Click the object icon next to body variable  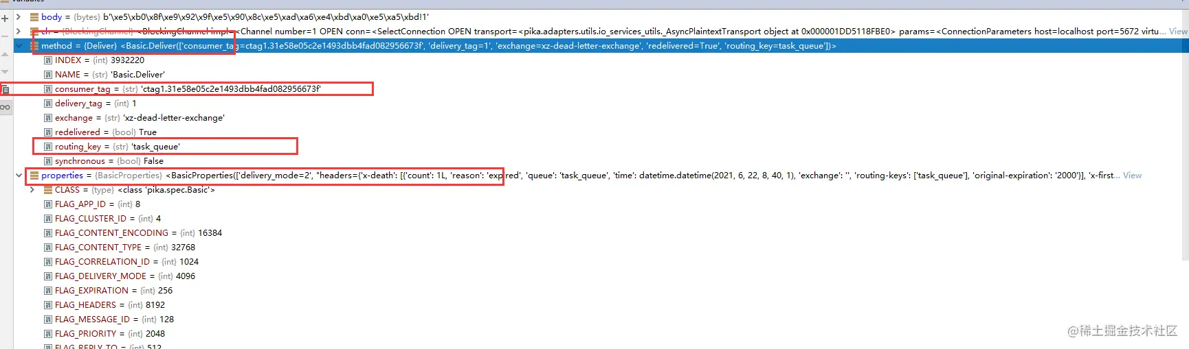pyautogui.click(x=34, y=17)
